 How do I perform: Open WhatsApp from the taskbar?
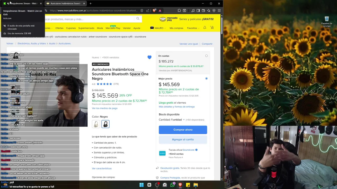pyautogui.click(x=172, y=185)
